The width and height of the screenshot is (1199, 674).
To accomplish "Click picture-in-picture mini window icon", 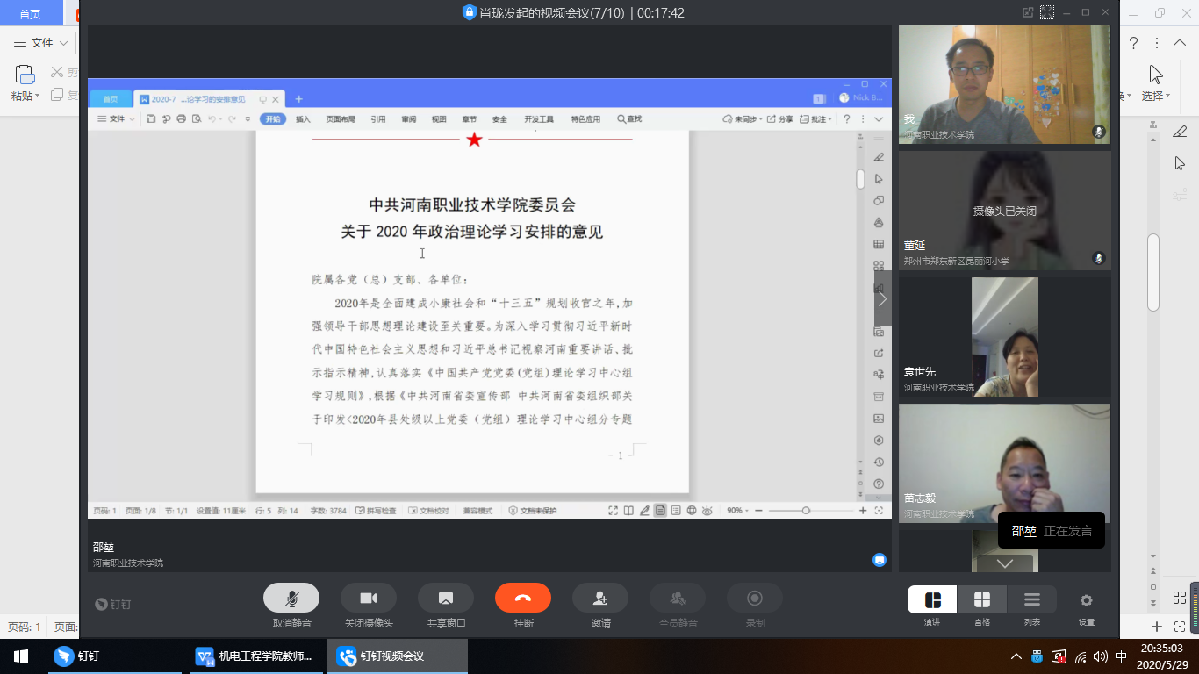I will click(1028, 12).
